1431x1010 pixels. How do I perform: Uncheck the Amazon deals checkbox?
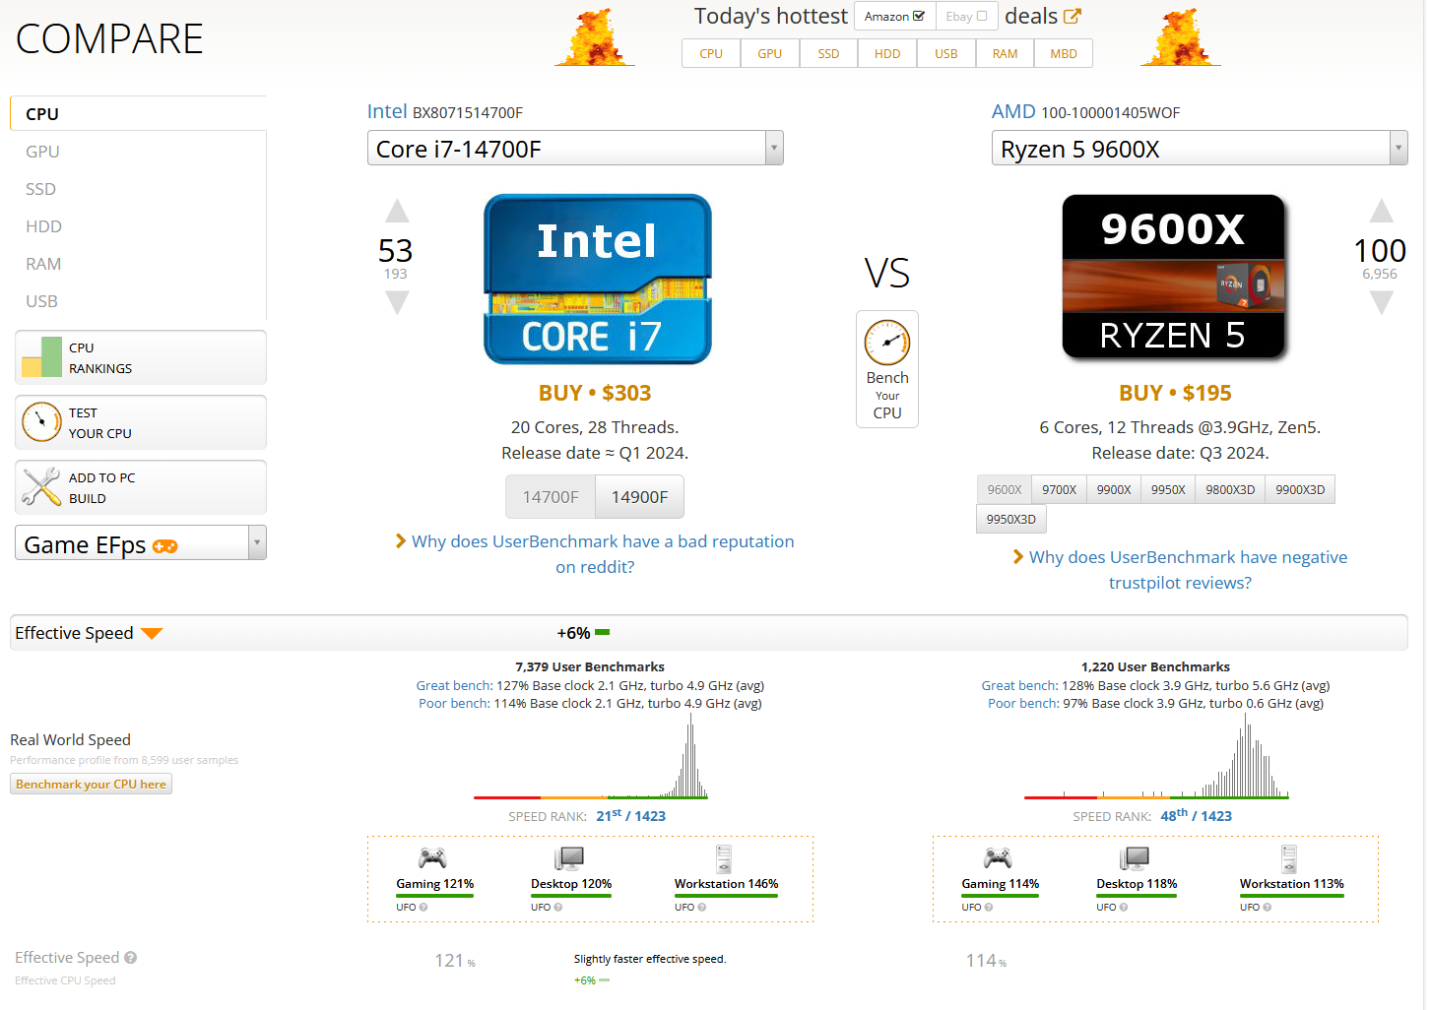click(x=919, y=16)
